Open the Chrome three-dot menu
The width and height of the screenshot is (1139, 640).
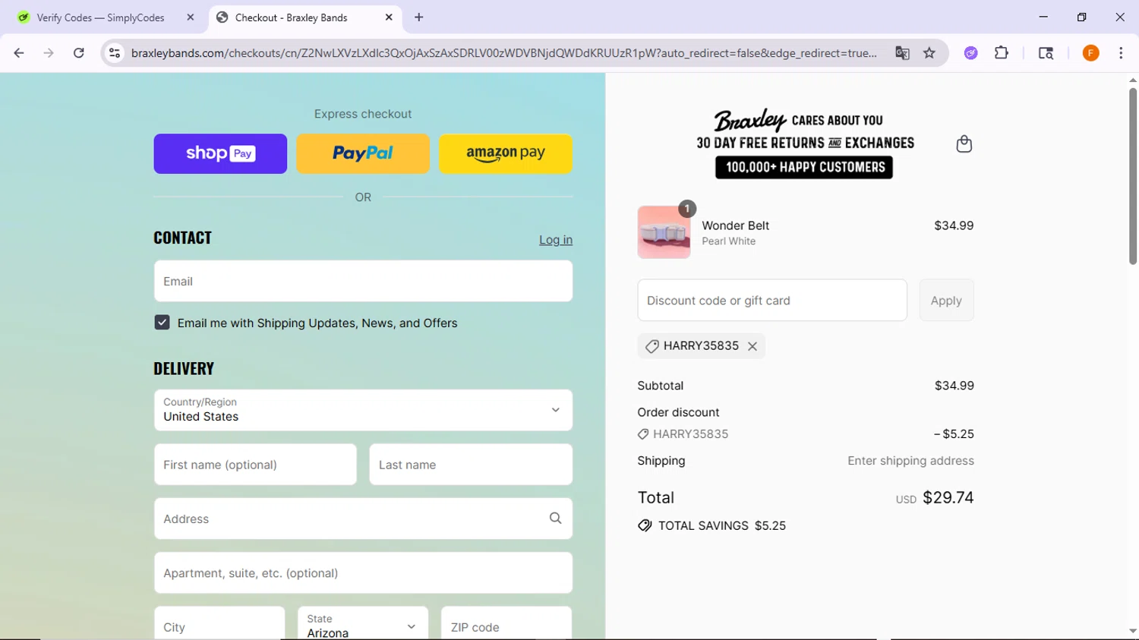point(1121,53)
